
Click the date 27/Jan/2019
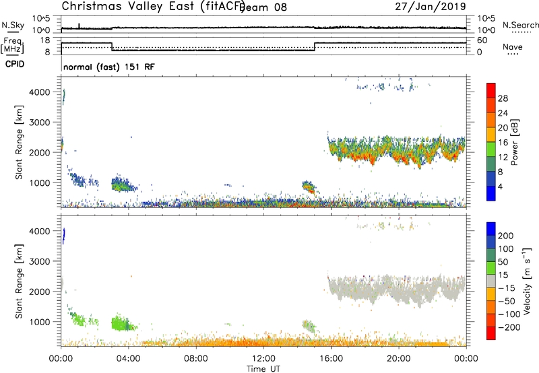click(431, 7)
